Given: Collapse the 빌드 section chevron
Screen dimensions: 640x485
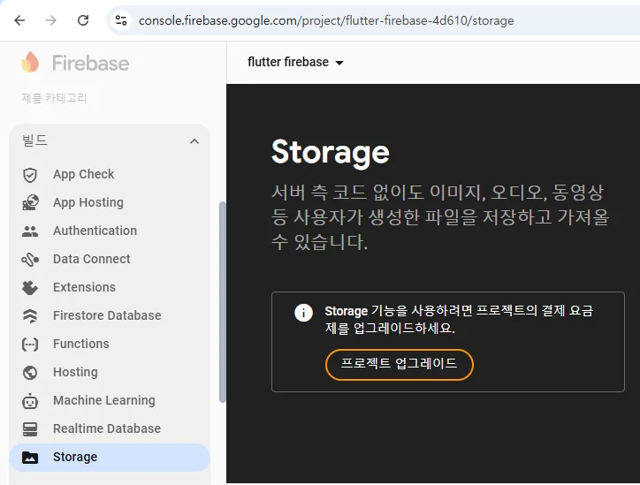Looking at the screenshot, I should 194,141.
